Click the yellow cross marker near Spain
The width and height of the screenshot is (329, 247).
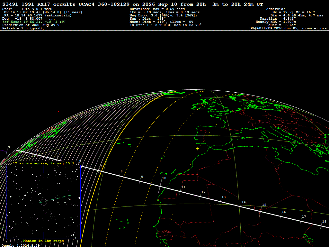click(x=198, y=149)
